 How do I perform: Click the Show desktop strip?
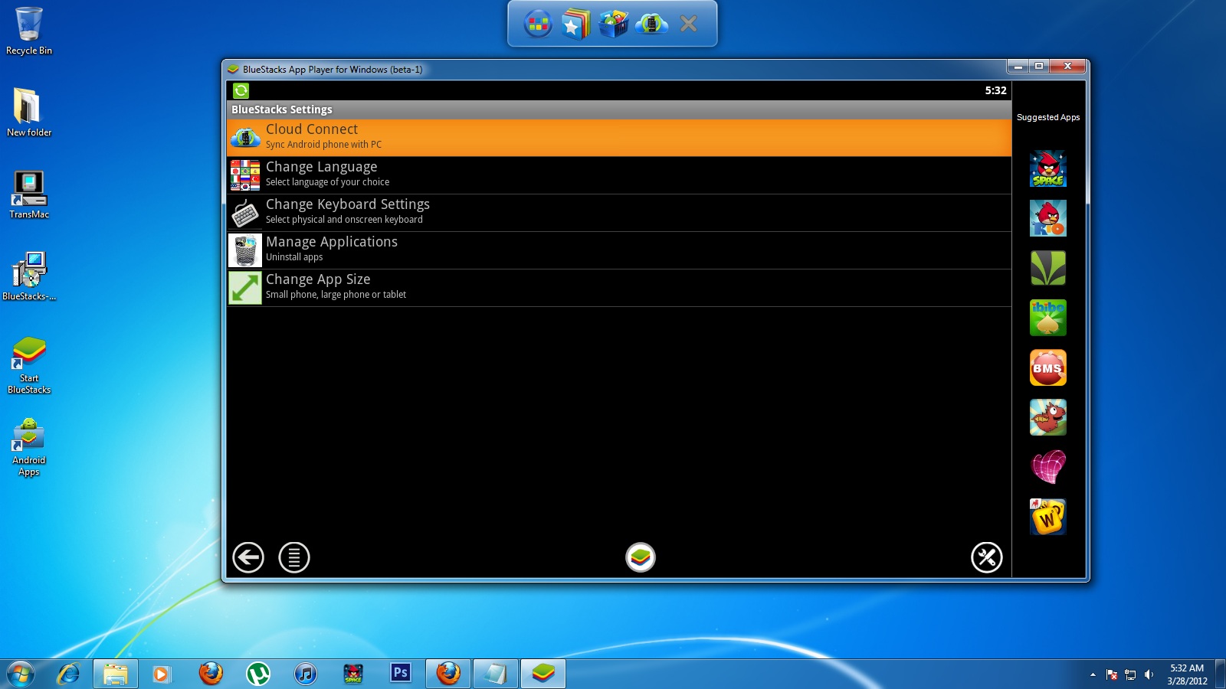click(1221, 674)
